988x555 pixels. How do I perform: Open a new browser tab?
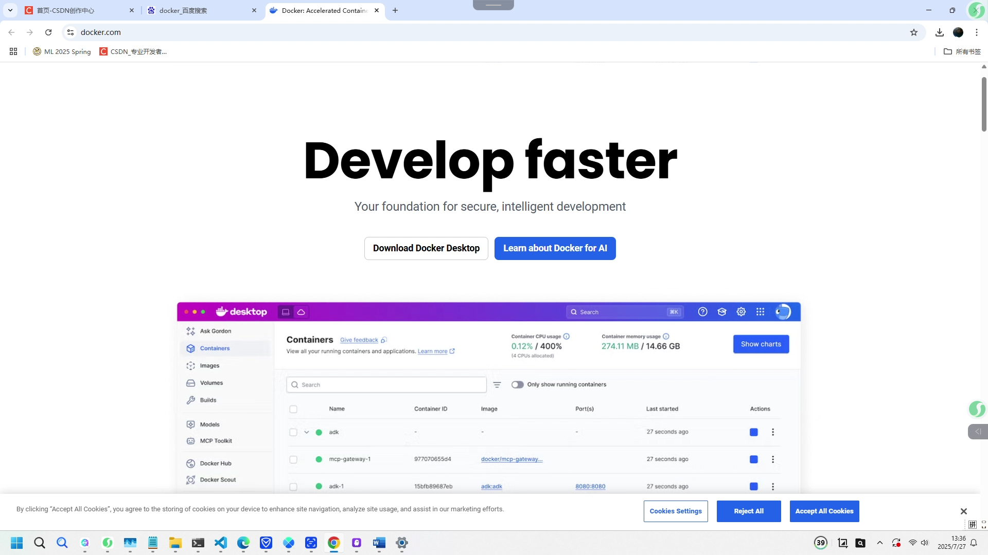pos(395,10)
